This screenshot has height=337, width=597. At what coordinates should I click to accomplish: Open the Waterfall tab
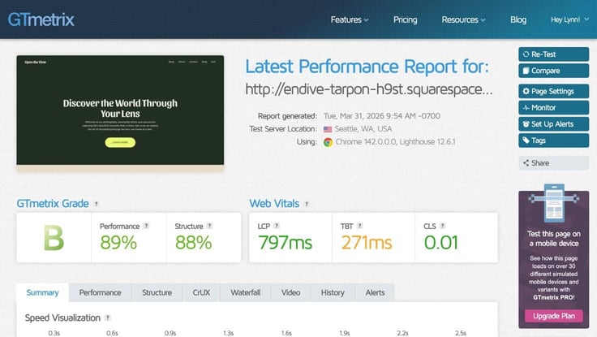pyautogui.click(x=246, y=292)
